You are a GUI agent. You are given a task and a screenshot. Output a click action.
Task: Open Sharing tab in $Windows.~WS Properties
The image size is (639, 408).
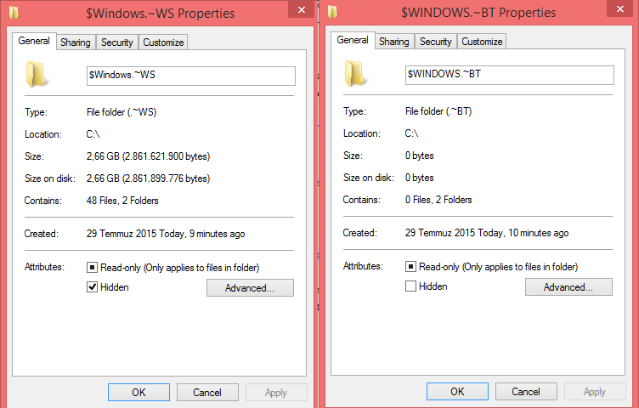(x=75, y=42)
